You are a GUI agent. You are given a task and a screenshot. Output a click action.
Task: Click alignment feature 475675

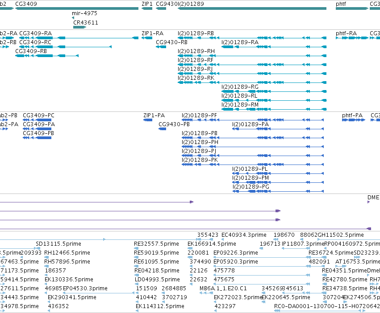click(224, 280)
